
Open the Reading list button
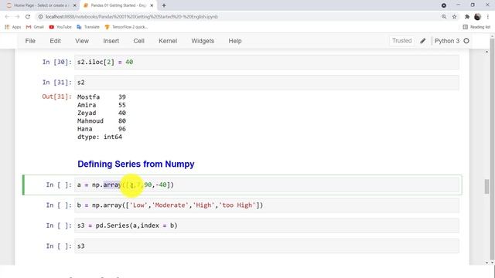(x=476, y=27)
